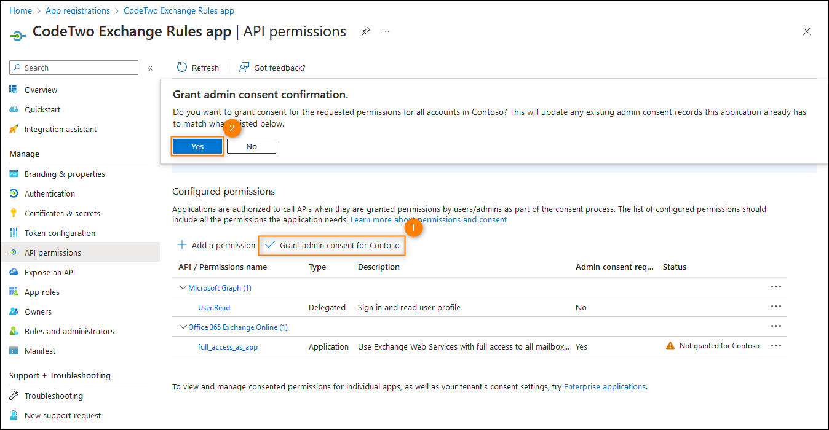
Task: Open the User.Read permission link
Action: click(x=214, y=307)
